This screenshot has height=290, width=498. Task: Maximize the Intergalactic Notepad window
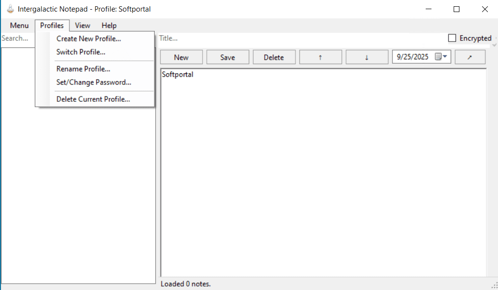tap(457, 9)
